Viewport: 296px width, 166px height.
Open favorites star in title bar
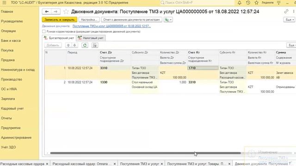tap(256, 3)
